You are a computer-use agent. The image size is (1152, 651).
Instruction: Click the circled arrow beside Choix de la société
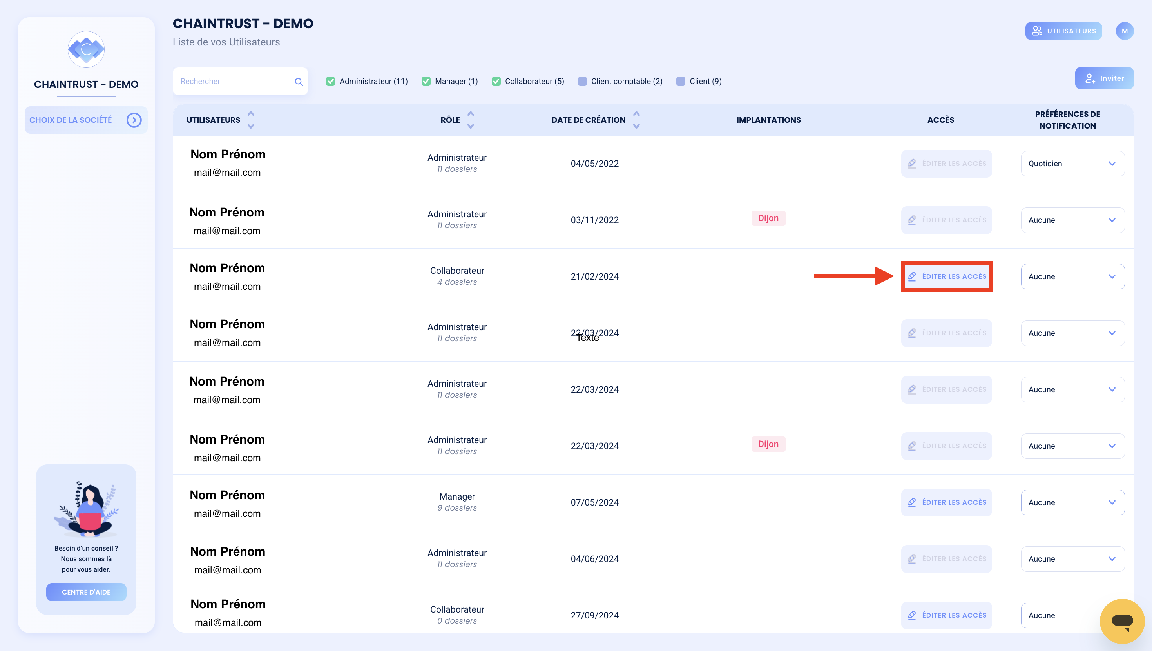pyautogui.click(x=134, y=120)
